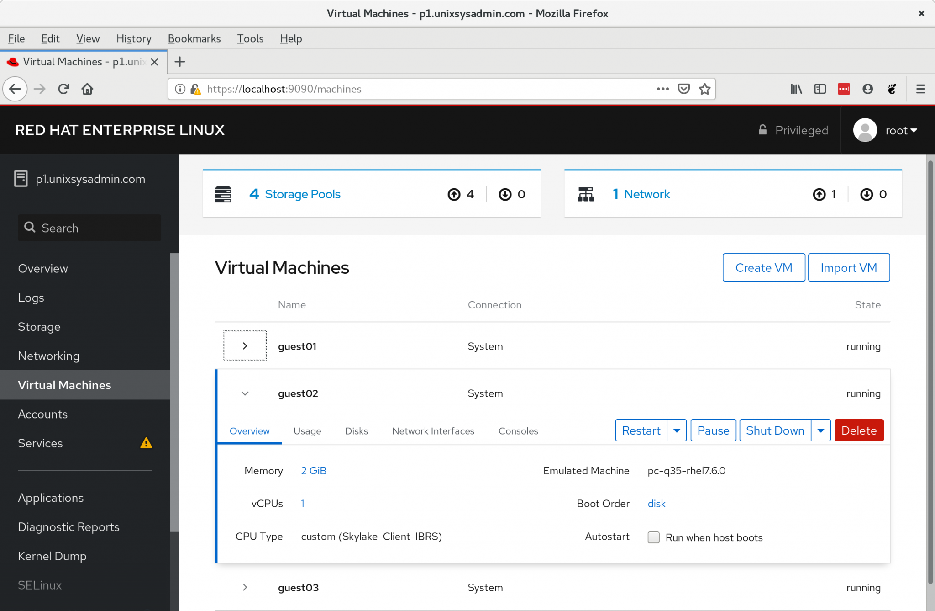The height and width of the screenshot is (611, 935).
Task: Click the Create VM button
Action: click(763, 267)
